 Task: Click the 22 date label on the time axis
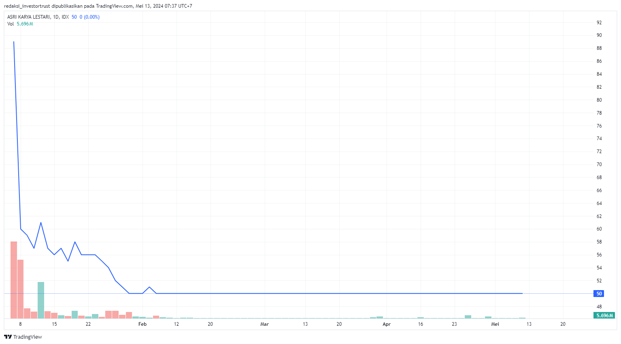click(x=88, y=324)
